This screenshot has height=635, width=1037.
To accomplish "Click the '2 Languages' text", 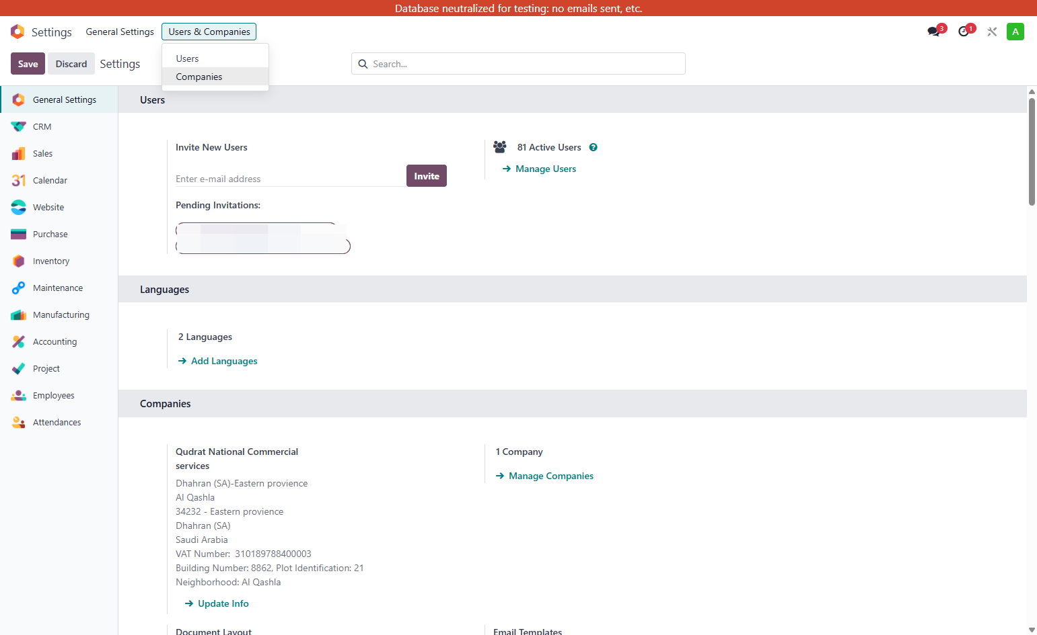I will click(205, 337).
